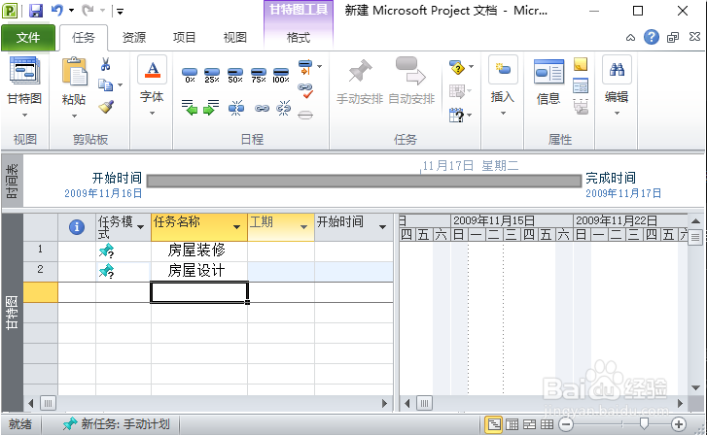Click the timeline bar between start and finish
Image resolution: width=707 pixels, height=435 pixels.
click(x=364, y=181)
